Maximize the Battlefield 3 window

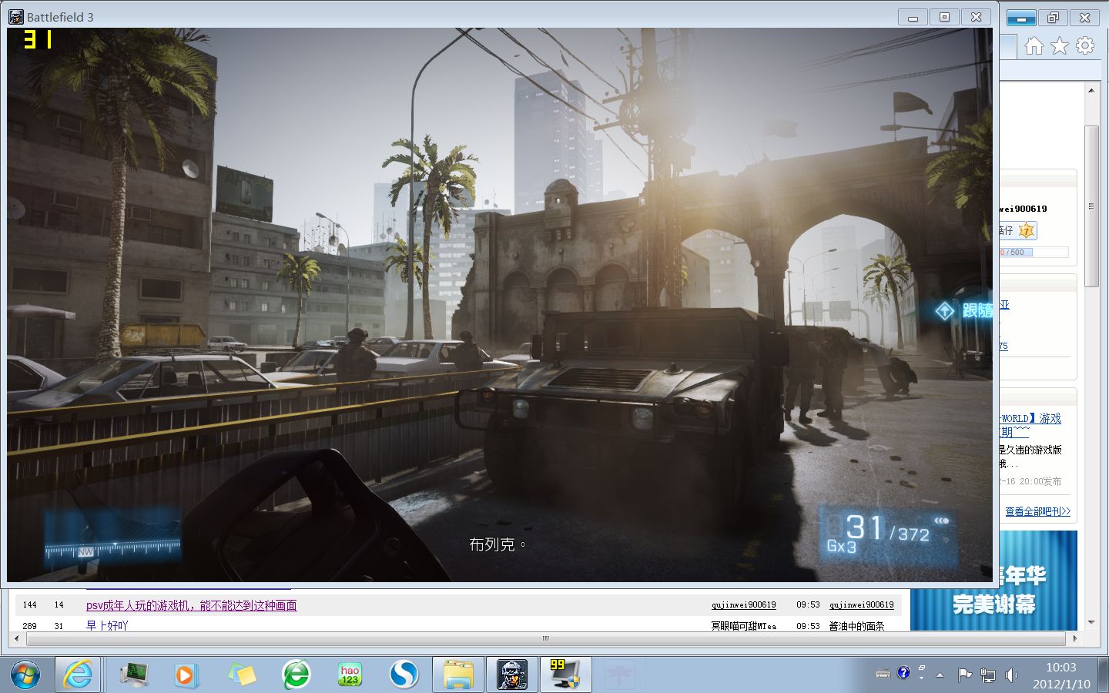944,17
